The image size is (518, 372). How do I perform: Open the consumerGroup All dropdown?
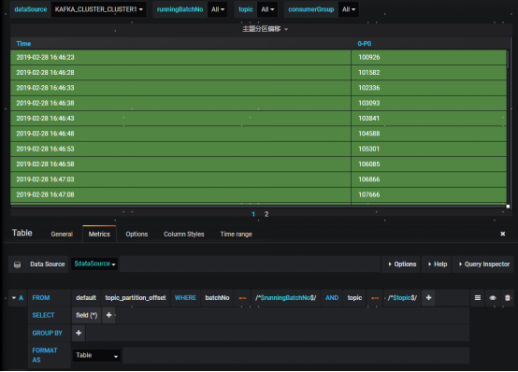click(349, 9)
